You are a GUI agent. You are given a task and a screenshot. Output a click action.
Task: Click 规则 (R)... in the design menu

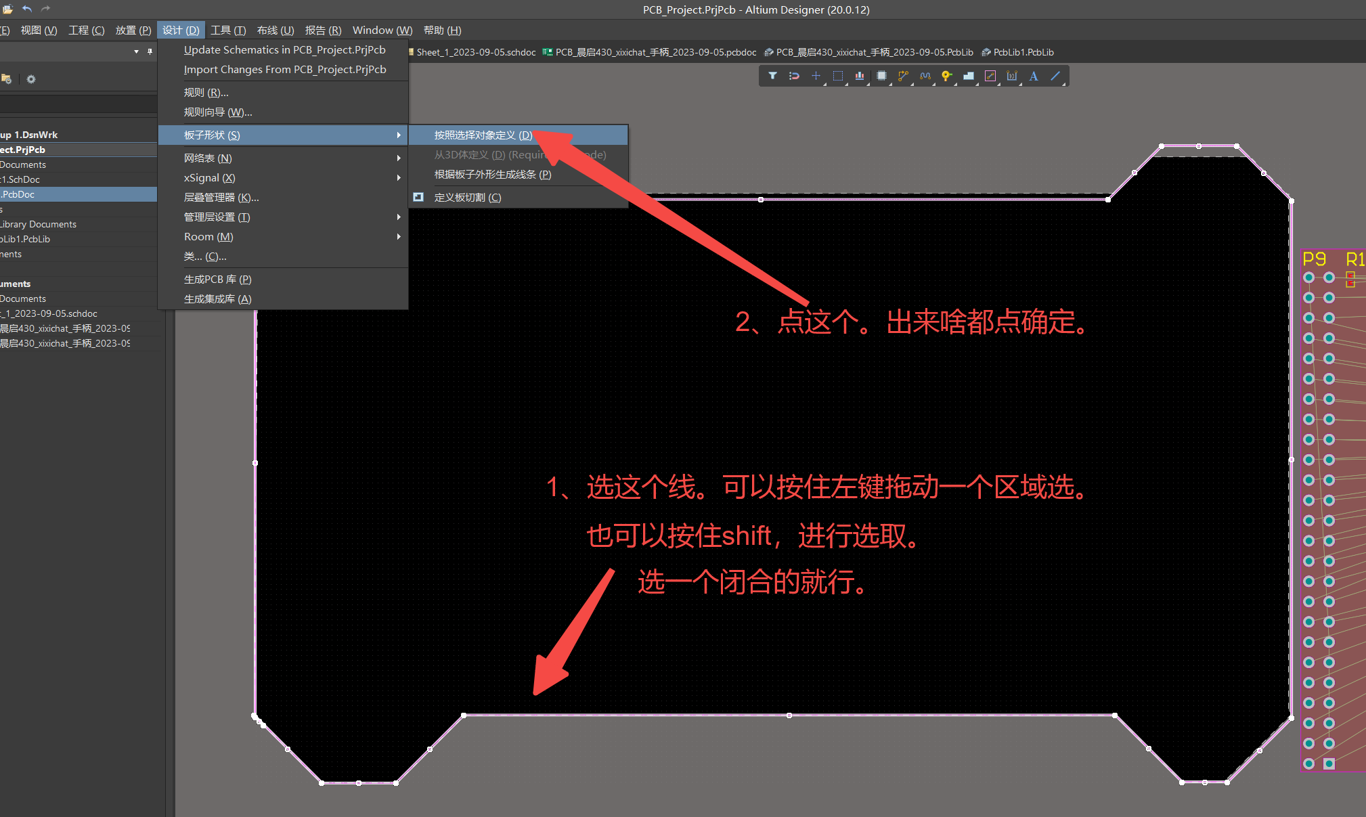pos(206,92)
